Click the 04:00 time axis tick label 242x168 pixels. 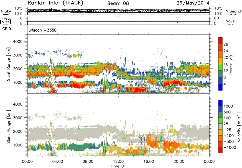click(x=57, y=162)
